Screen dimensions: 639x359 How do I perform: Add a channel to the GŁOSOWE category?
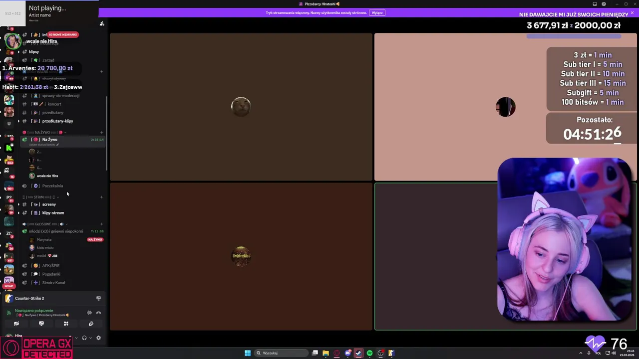pyautogui.click(x=101, y=224)
